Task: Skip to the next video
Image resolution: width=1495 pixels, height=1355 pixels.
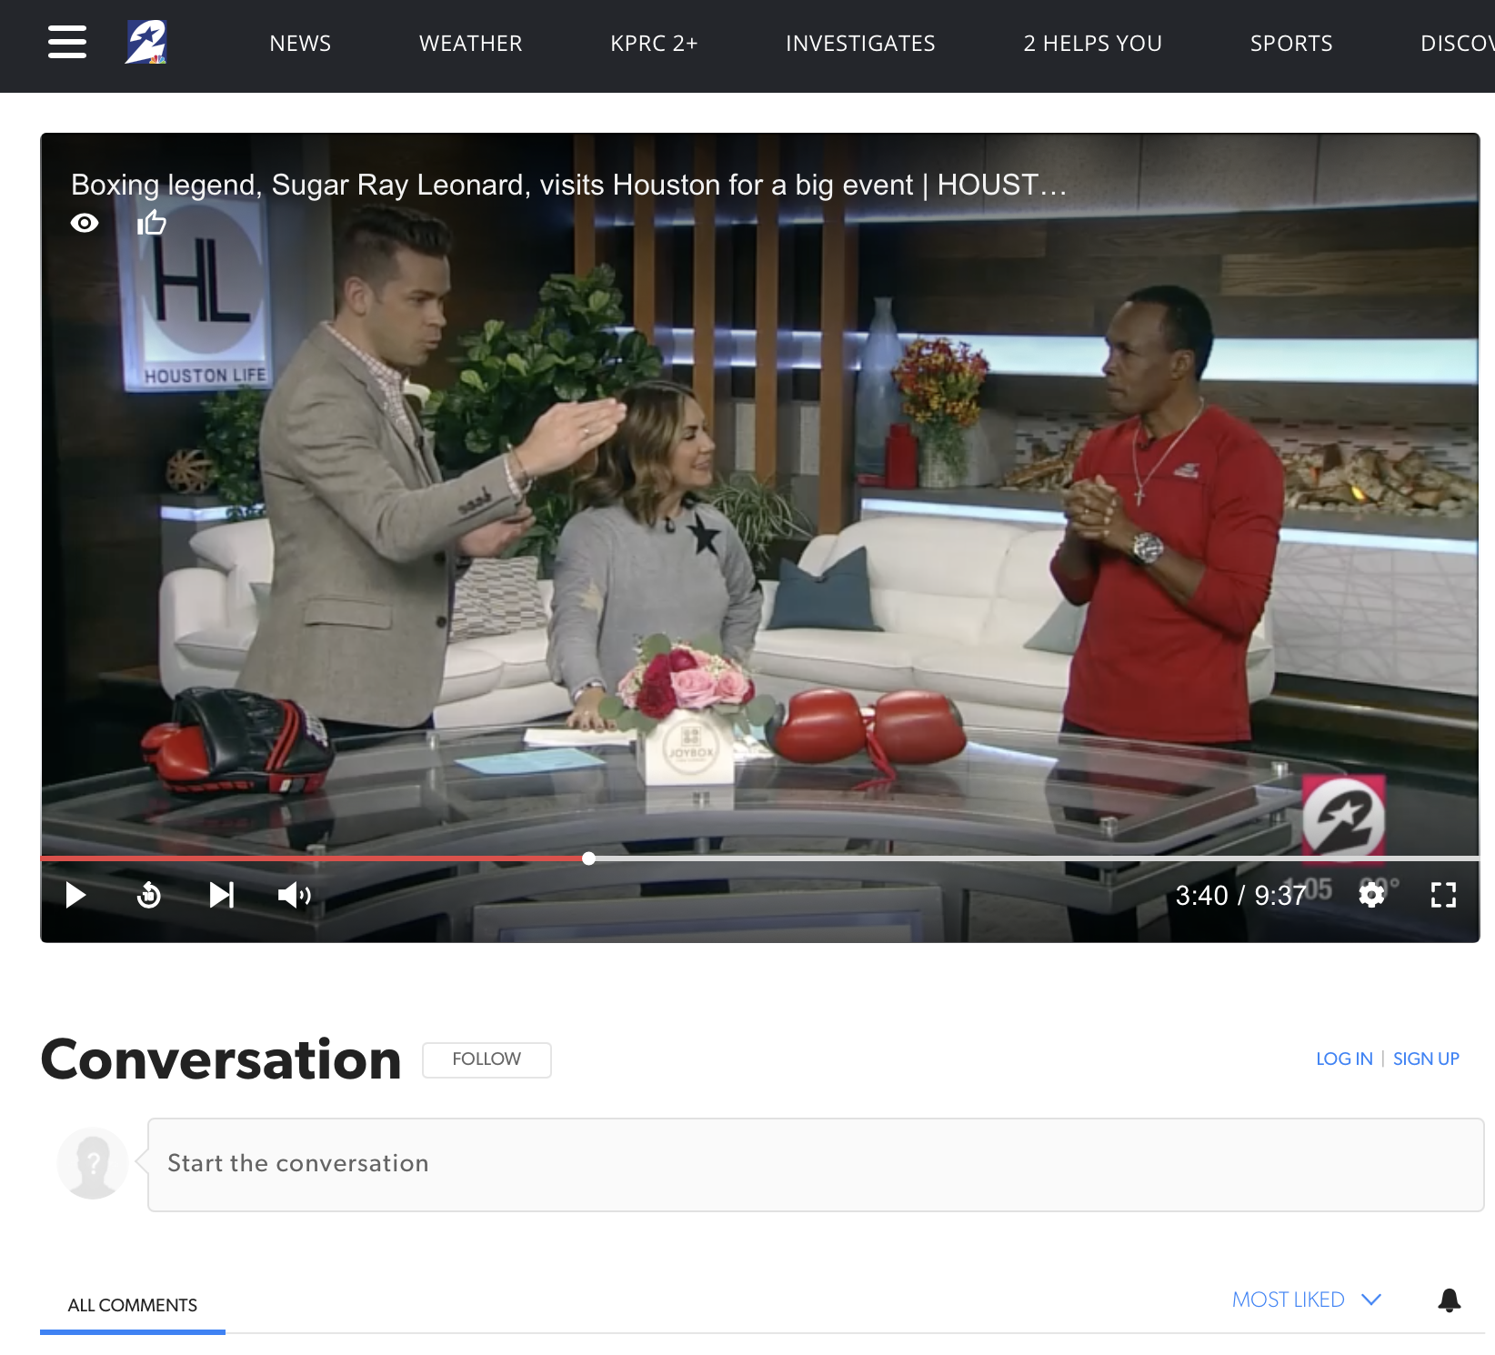Action: coord(222,896)
